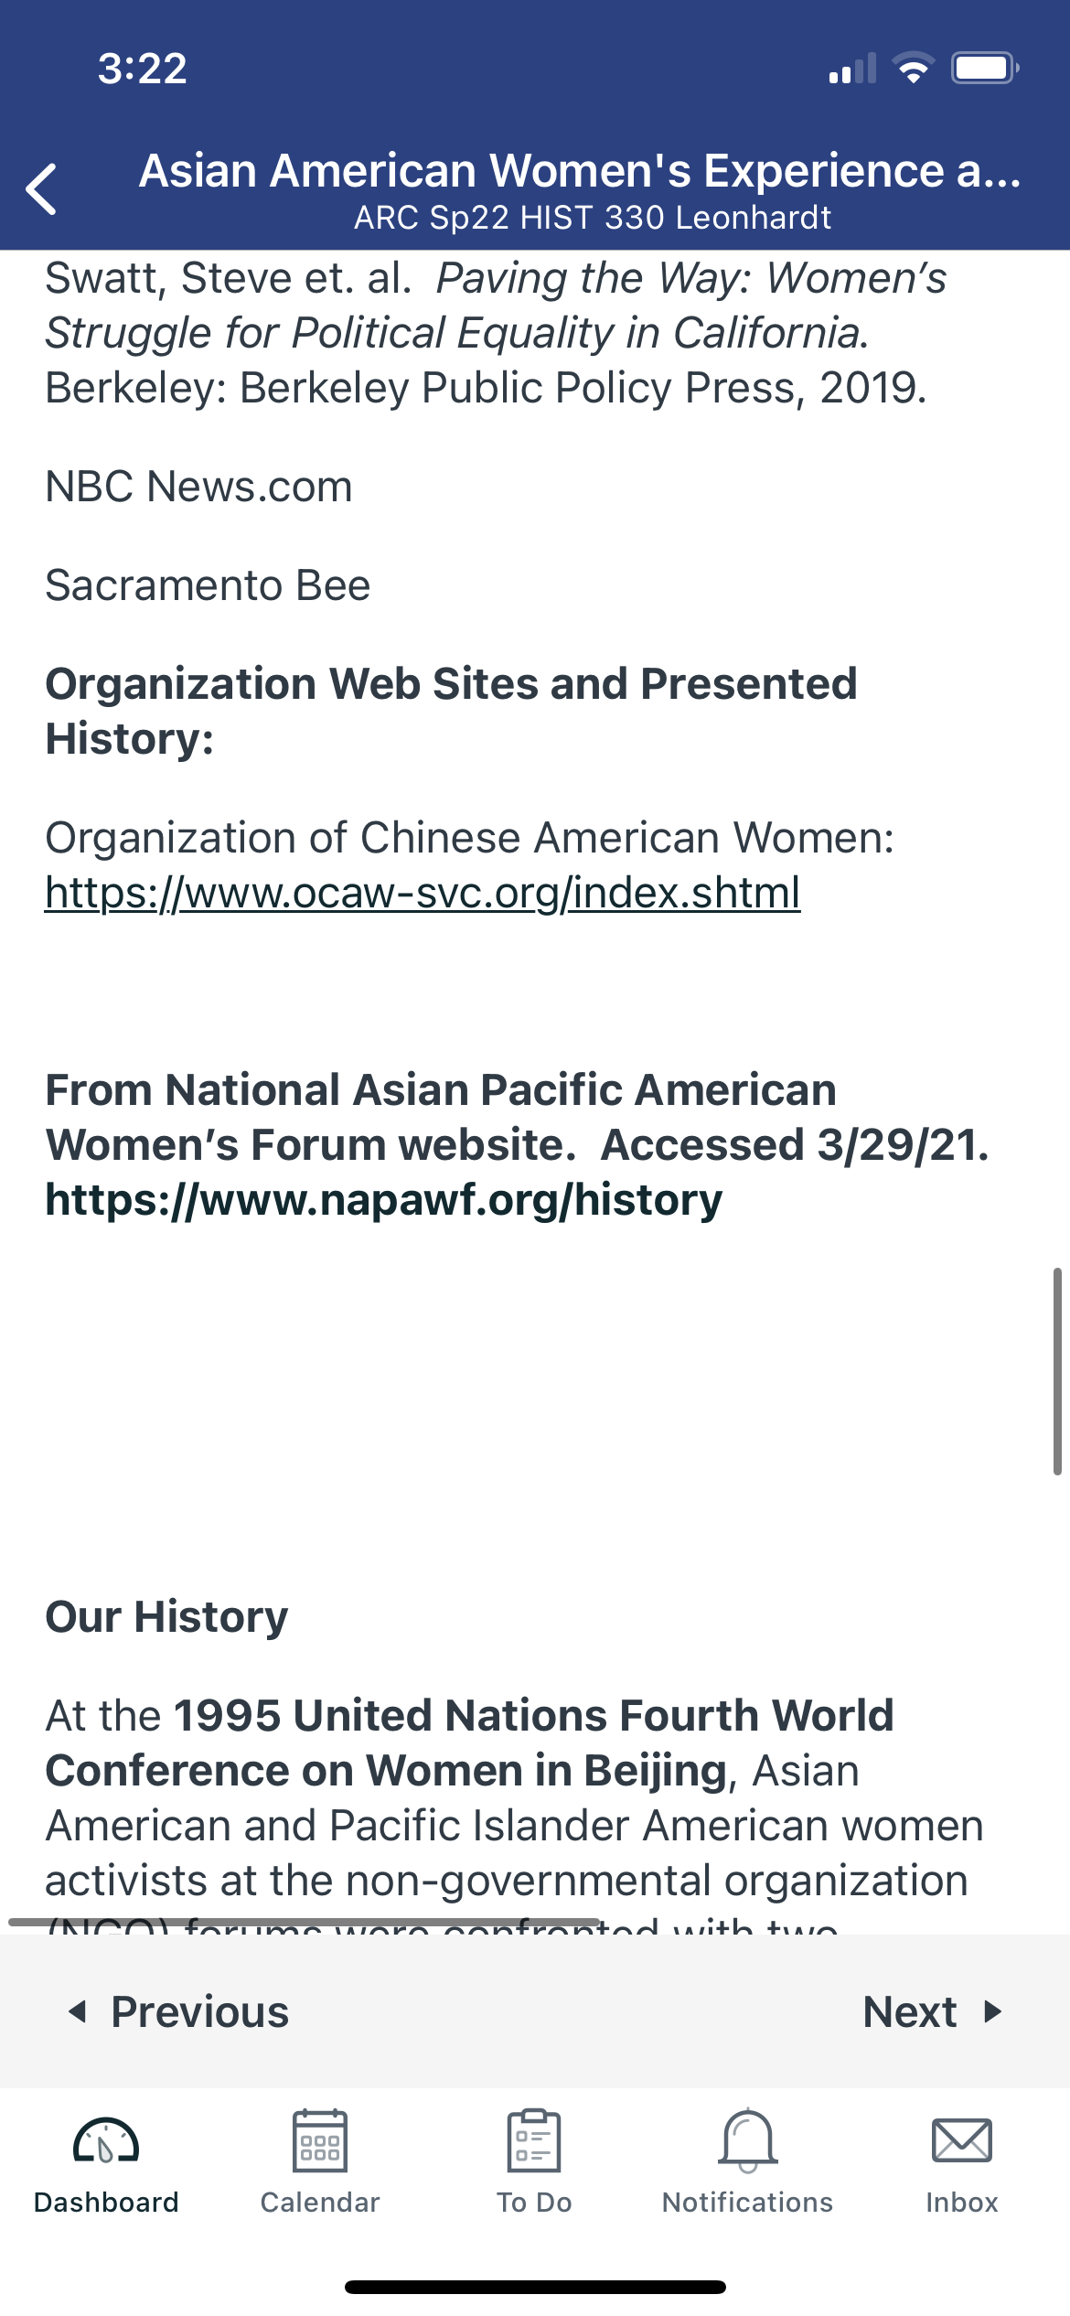The height and width of the screenshot is (2316, 1070).
Task: Tap the battery icon in status bar
Action: pos(985,68)
